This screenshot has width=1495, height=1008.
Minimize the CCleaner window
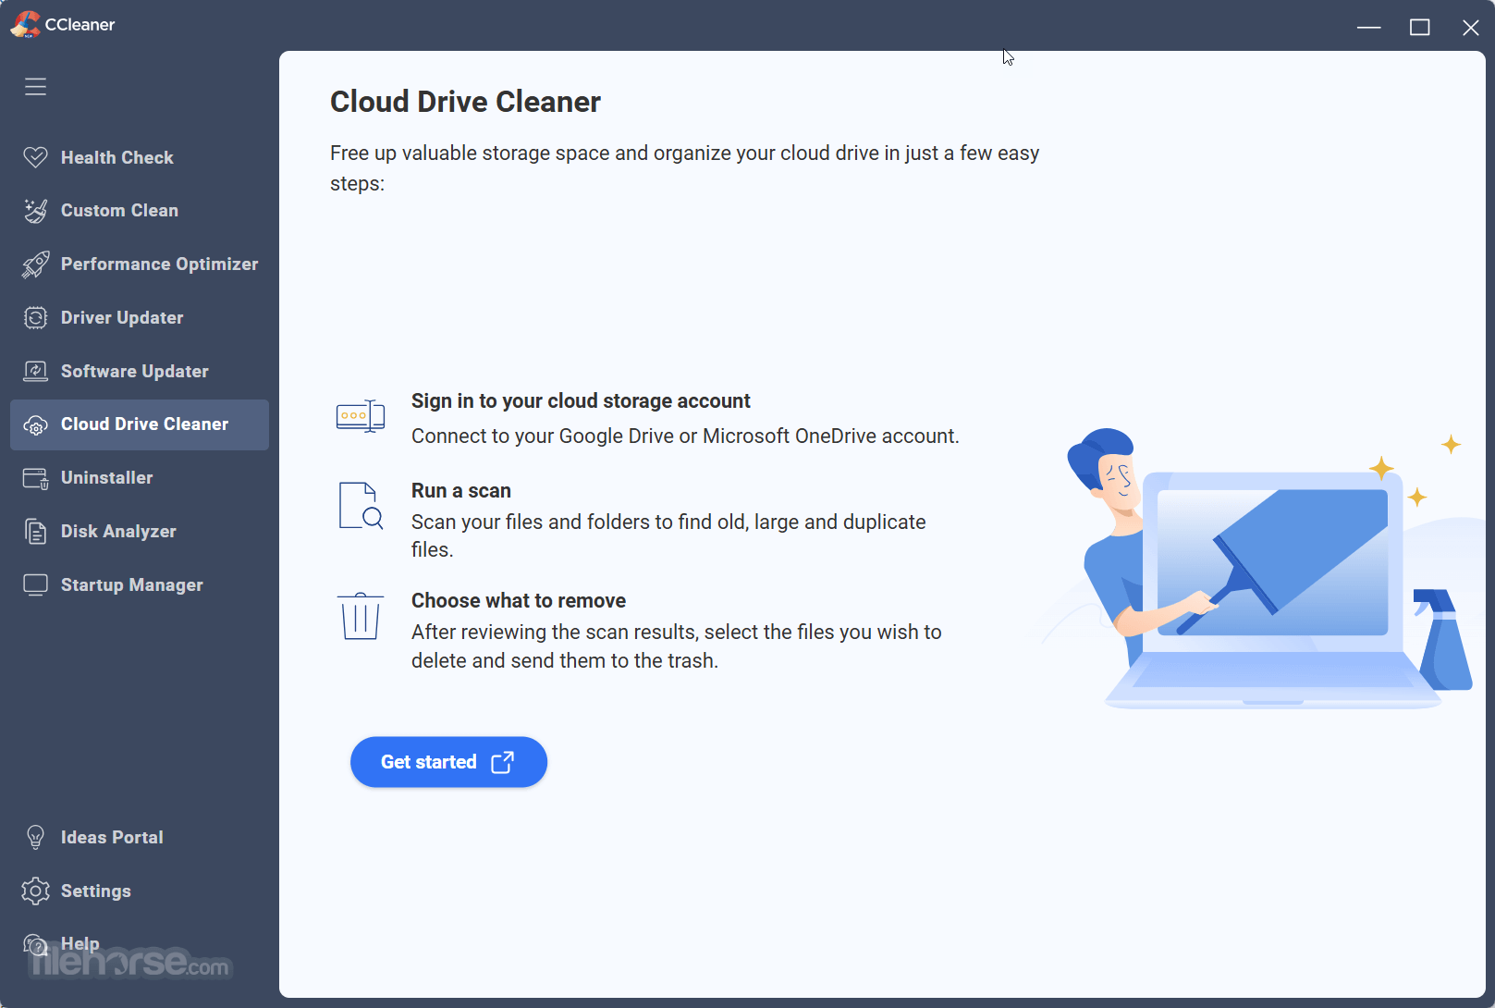tap(1369, 28)
